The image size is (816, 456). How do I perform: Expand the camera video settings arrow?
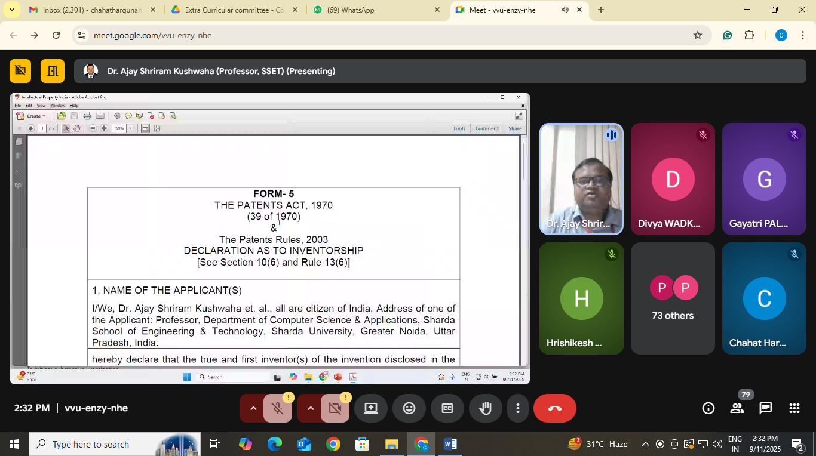point(311,408)
